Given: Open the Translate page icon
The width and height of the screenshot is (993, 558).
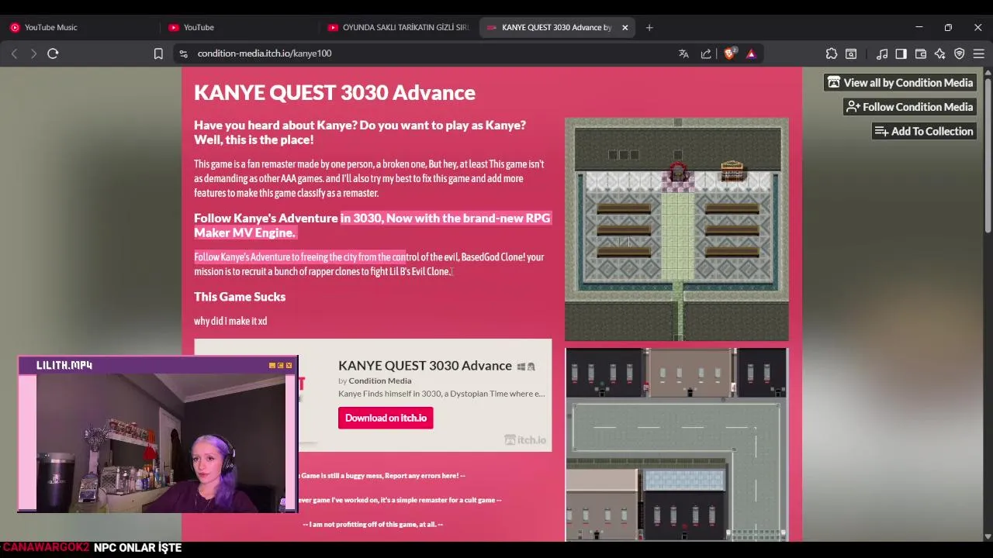Looking at the screenshot, I should 683,53.
